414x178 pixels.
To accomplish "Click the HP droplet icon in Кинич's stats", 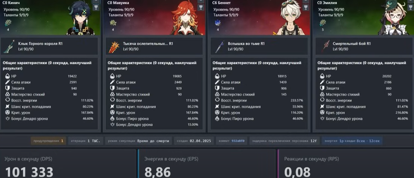I will (7, 76).
